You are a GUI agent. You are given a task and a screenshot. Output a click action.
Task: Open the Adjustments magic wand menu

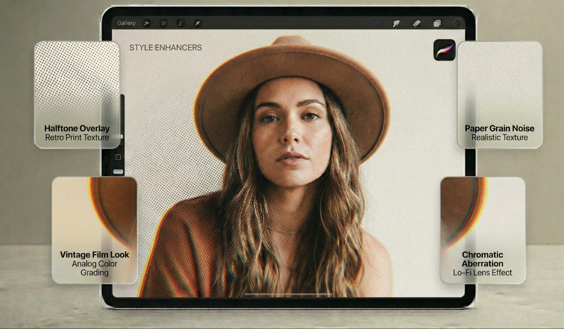(x=164, y=23)
